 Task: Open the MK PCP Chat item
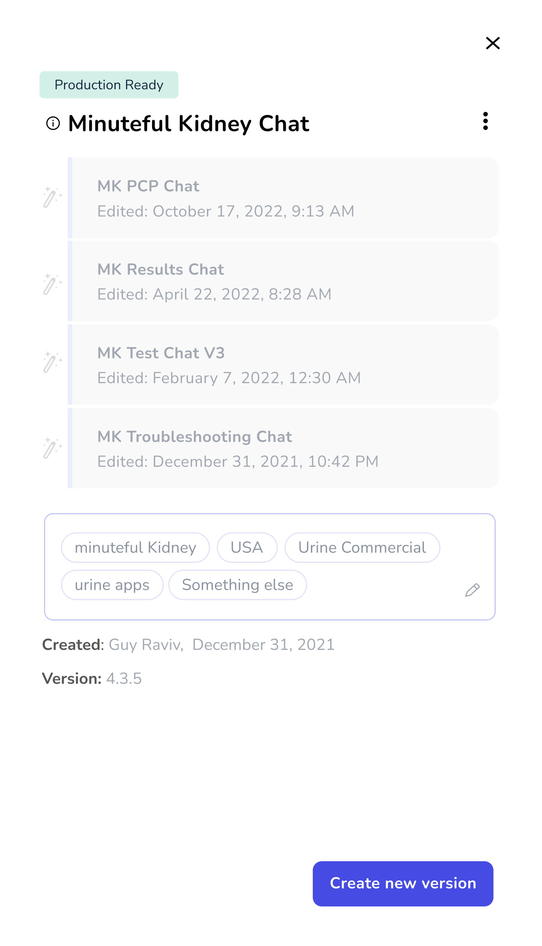pos(283,198)
